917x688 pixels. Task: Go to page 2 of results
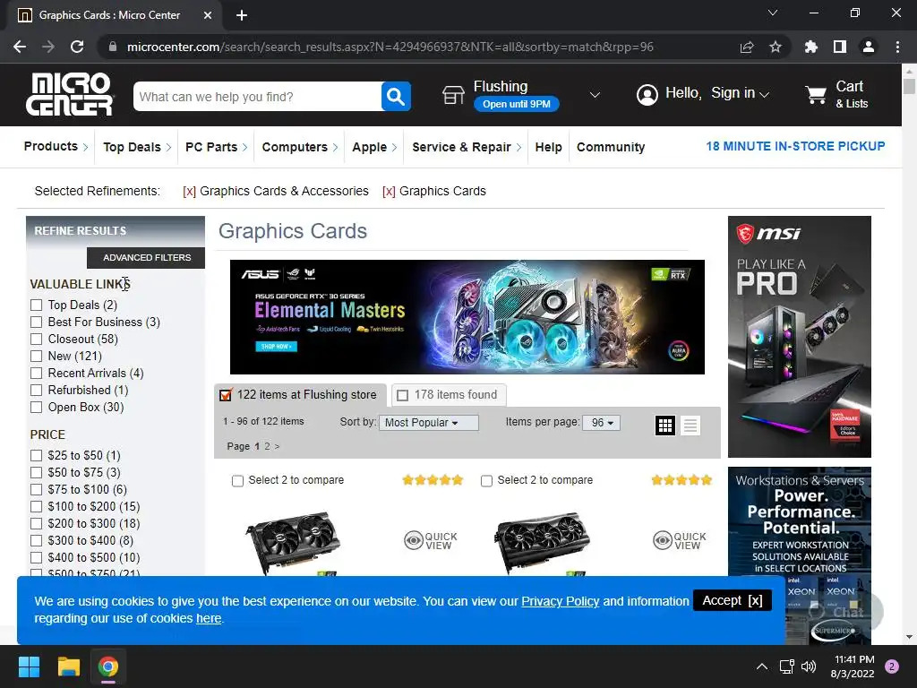pyautogui.click(x=267, y=446)
